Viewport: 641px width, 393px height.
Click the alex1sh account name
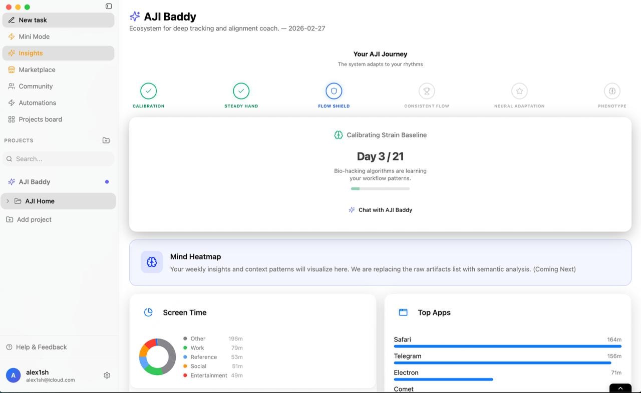pyautogui.click(x=38, y=372)
